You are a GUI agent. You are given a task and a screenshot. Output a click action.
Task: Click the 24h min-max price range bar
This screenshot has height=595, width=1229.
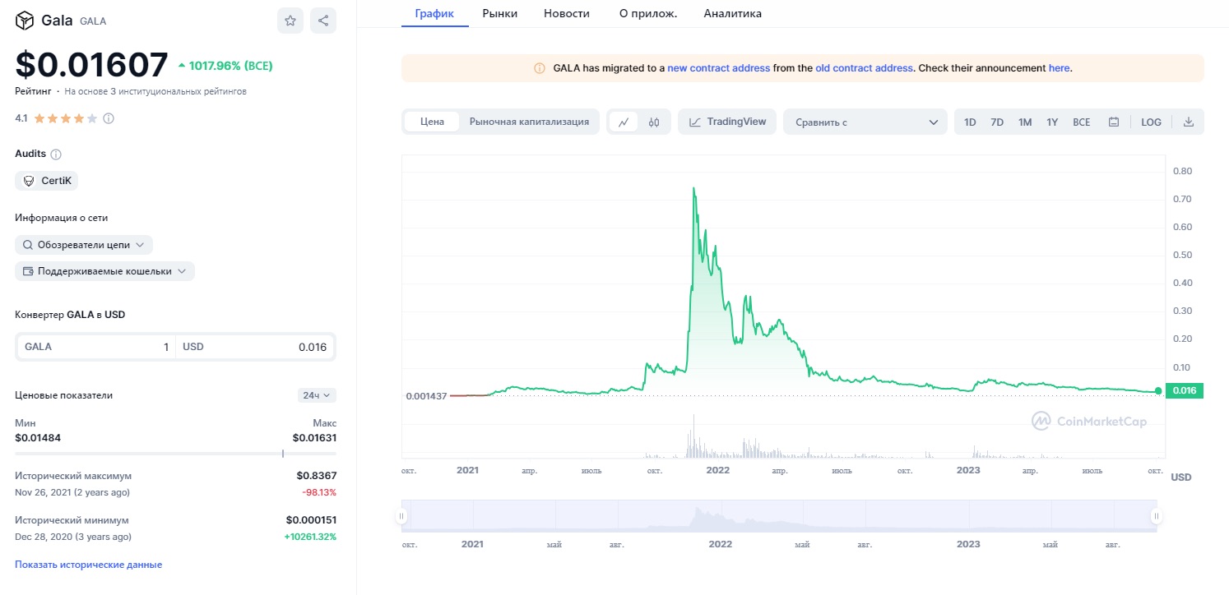pyautogui.click(x=175, y=454)
